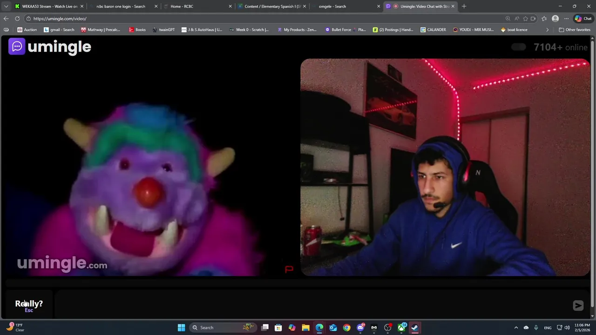Click the taskbar Search box

tap(223, 328)
